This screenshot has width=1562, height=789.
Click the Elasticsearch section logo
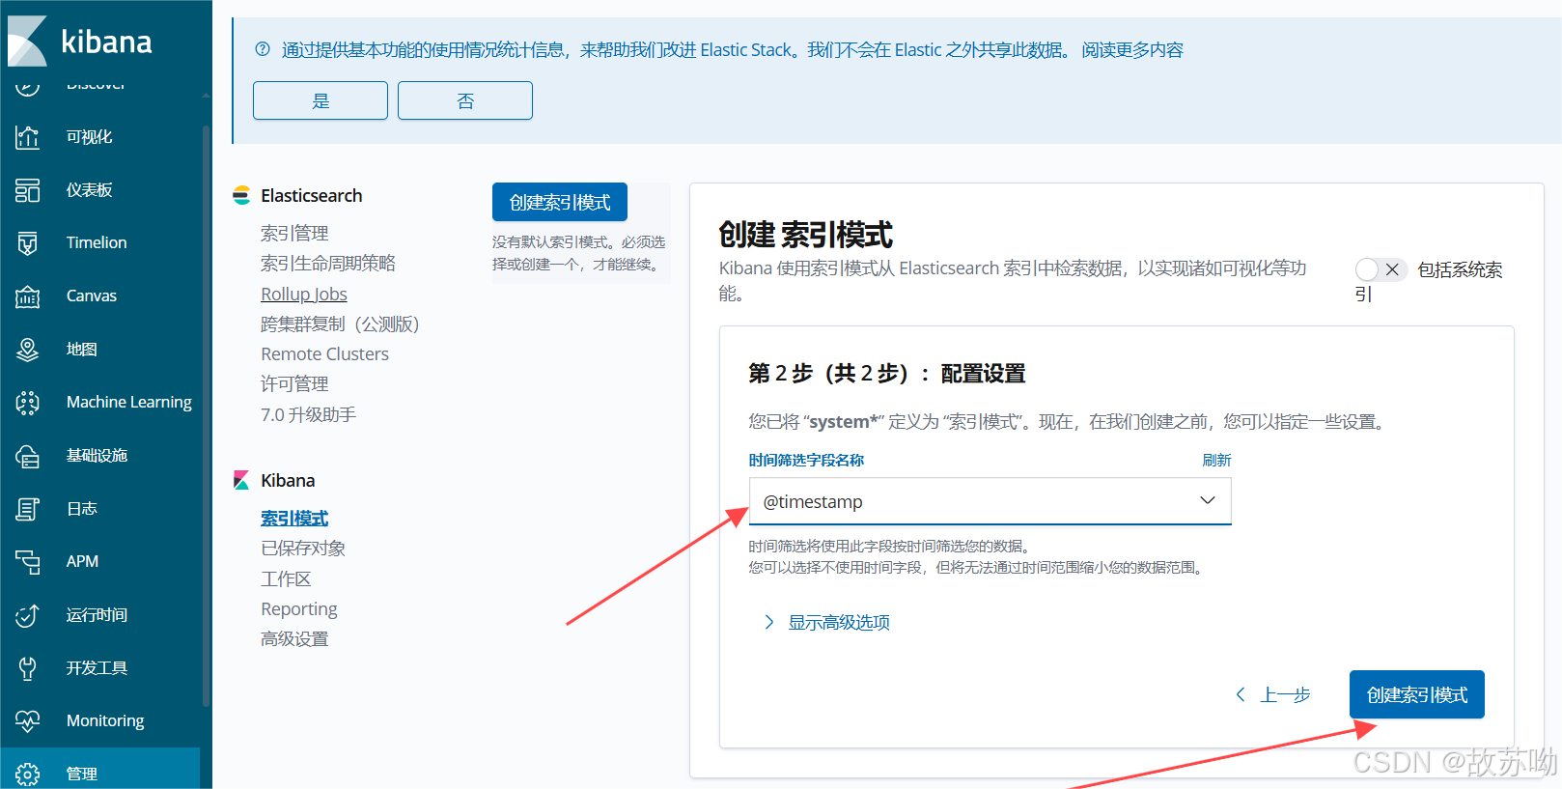click(x=241, y=195)
